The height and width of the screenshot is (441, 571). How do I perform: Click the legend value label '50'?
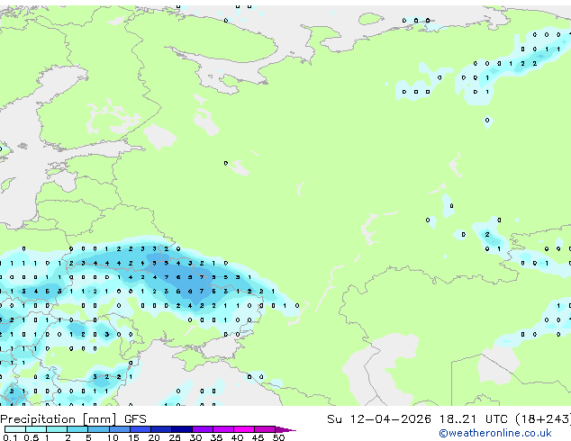click(x=278, y=437)
